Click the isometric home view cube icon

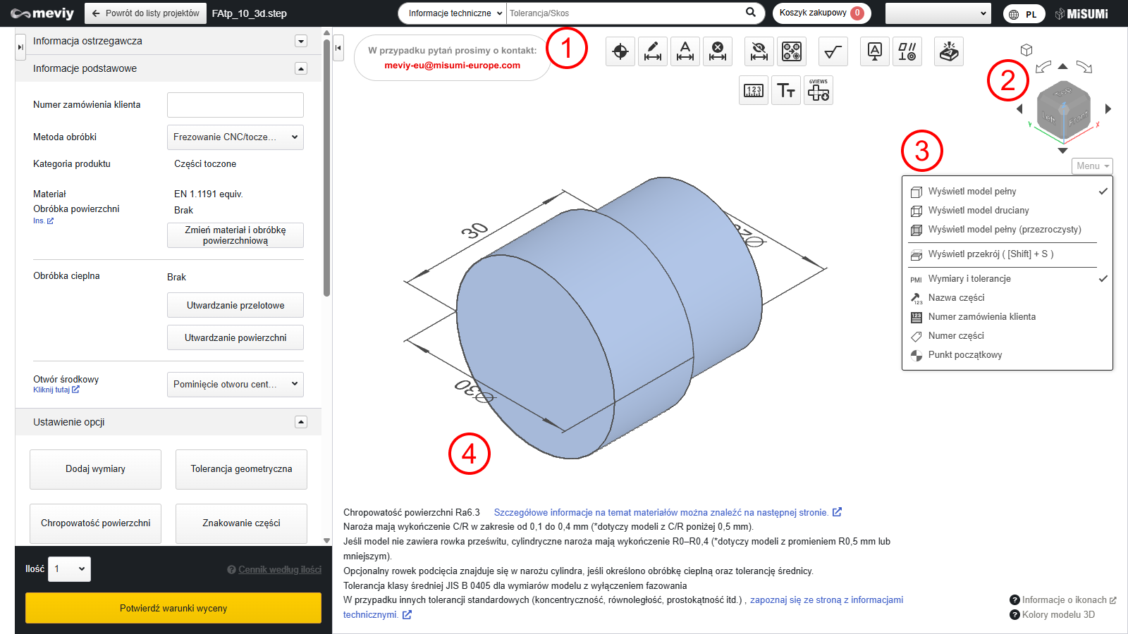(x=1026, y=50)
